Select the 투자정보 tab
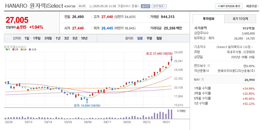 pyautogui.click(x=209, y=19)
